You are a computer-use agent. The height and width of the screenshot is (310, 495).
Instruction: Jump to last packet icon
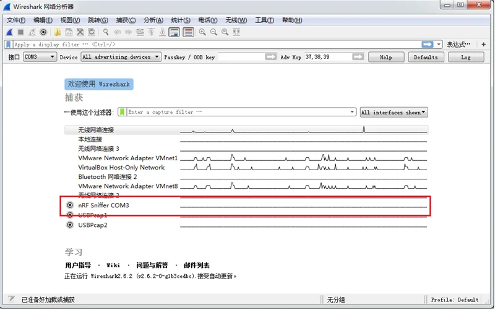tap(163, 32)
